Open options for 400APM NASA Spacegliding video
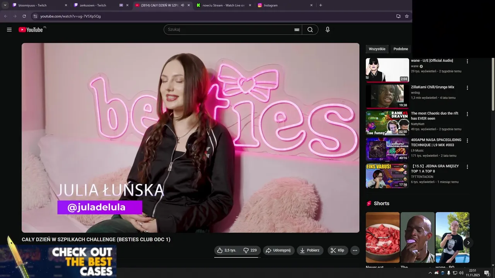 (x=467, y=141)
